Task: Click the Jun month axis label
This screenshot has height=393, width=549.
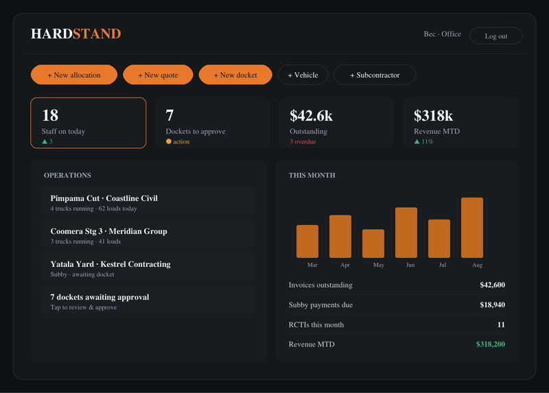Action: coord(410,265)
